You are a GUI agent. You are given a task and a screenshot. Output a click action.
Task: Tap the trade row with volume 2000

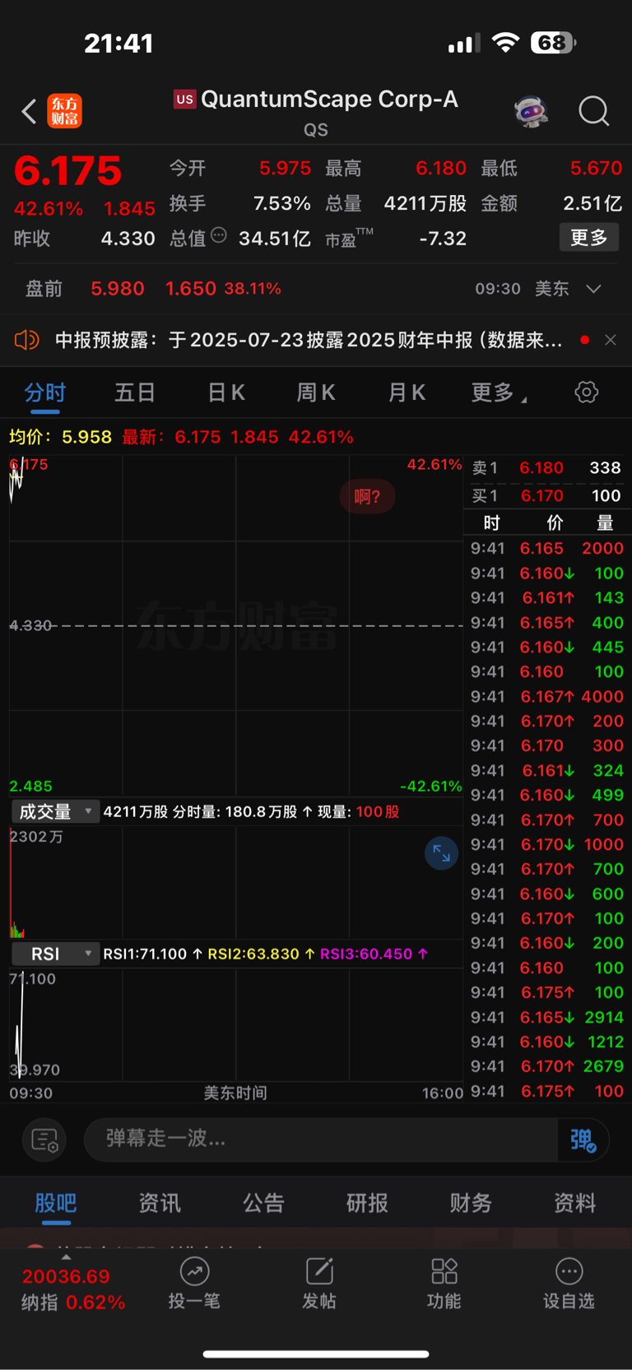(x=546, y=549)
